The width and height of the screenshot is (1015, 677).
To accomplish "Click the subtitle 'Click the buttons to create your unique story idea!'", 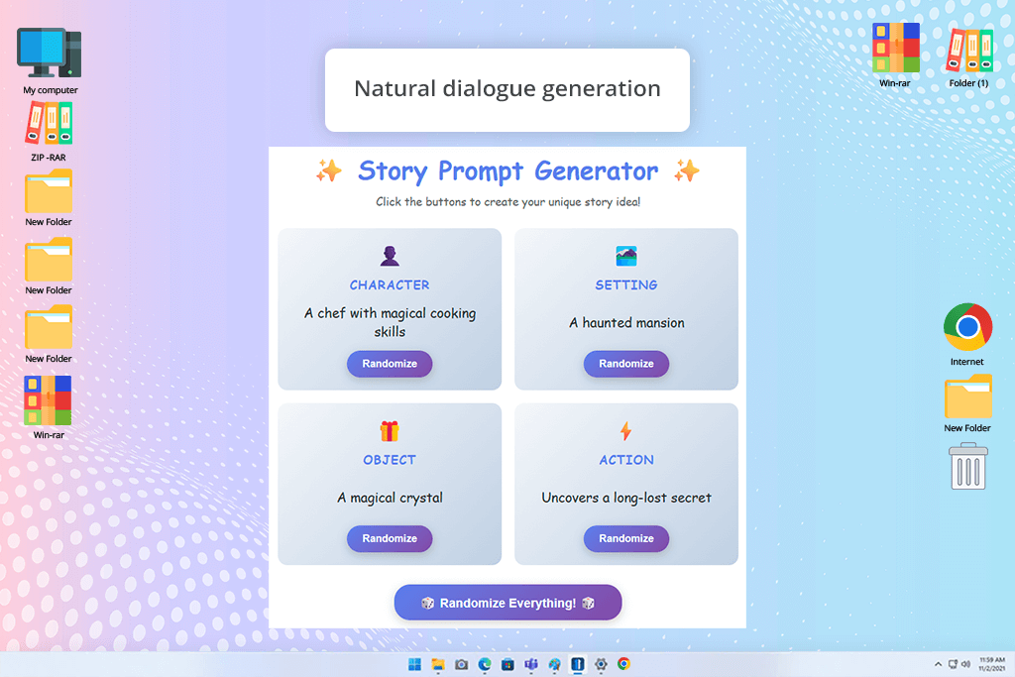I will pyautogui.click(x=507, y=202).
